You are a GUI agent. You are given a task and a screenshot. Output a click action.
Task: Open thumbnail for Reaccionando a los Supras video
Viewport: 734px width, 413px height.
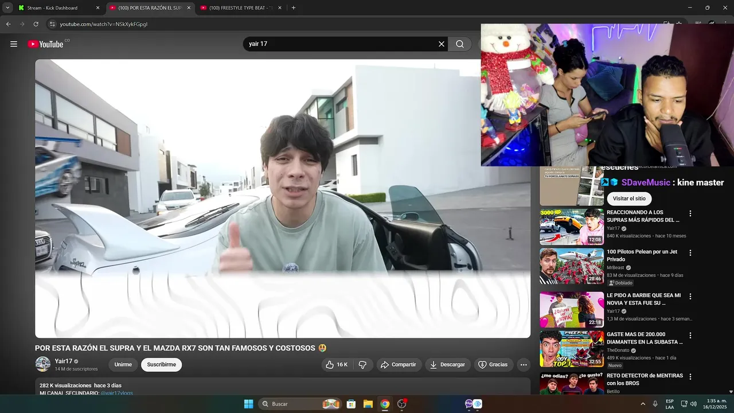[572, 227]
